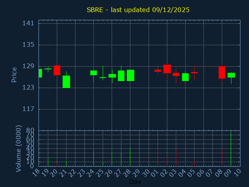Viewport: 249px width, 187px height.
Task: Select the green candlestick for day 24
Action: [93, 73]
